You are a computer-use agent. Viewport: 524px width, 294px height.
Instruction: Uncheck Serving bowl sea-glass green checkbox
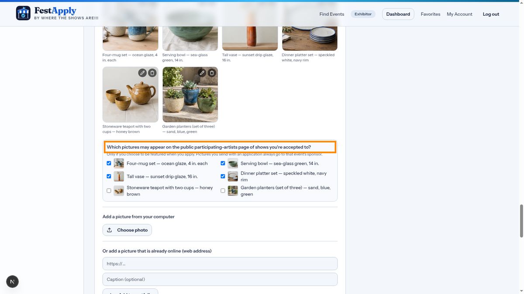click(x=223, y=163)
